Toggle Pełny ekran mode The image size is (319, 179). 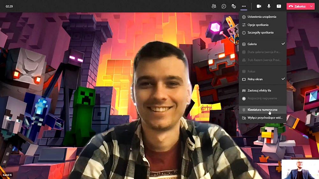click(x=263, y=79)
